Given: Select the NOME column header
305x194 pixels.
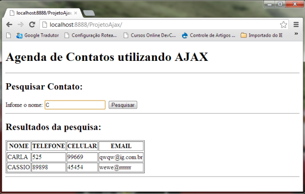Looking at the screenshot, I should point(19,146).
